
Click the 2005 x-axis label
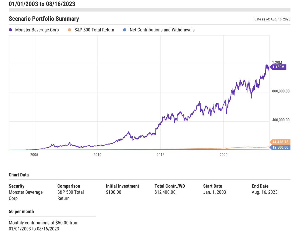click(x=34, y=155)
